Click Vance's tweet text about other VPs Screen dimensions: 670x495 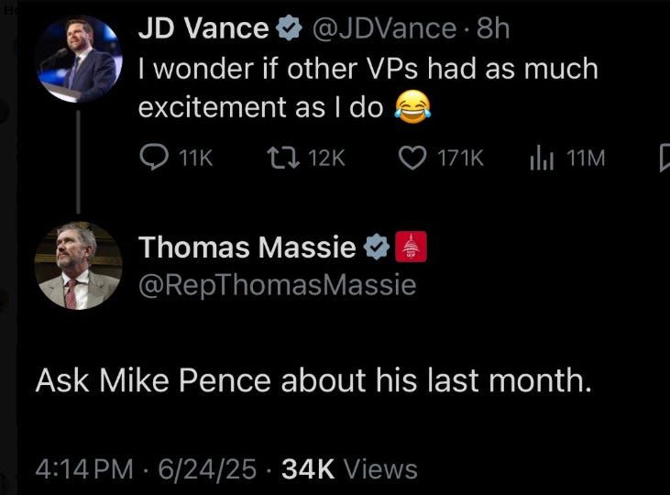pos(367,88)
